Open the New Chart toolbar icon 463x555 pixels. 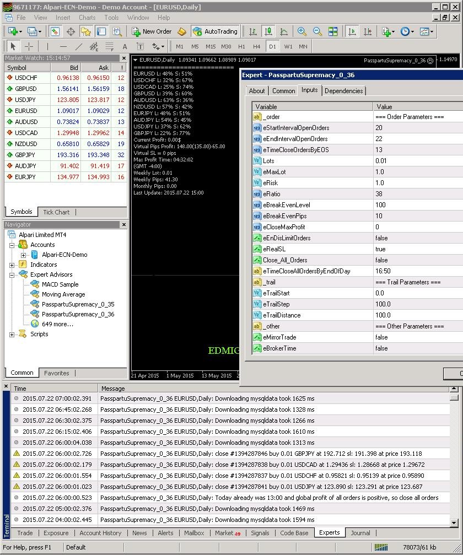click(x=14, y=31)
